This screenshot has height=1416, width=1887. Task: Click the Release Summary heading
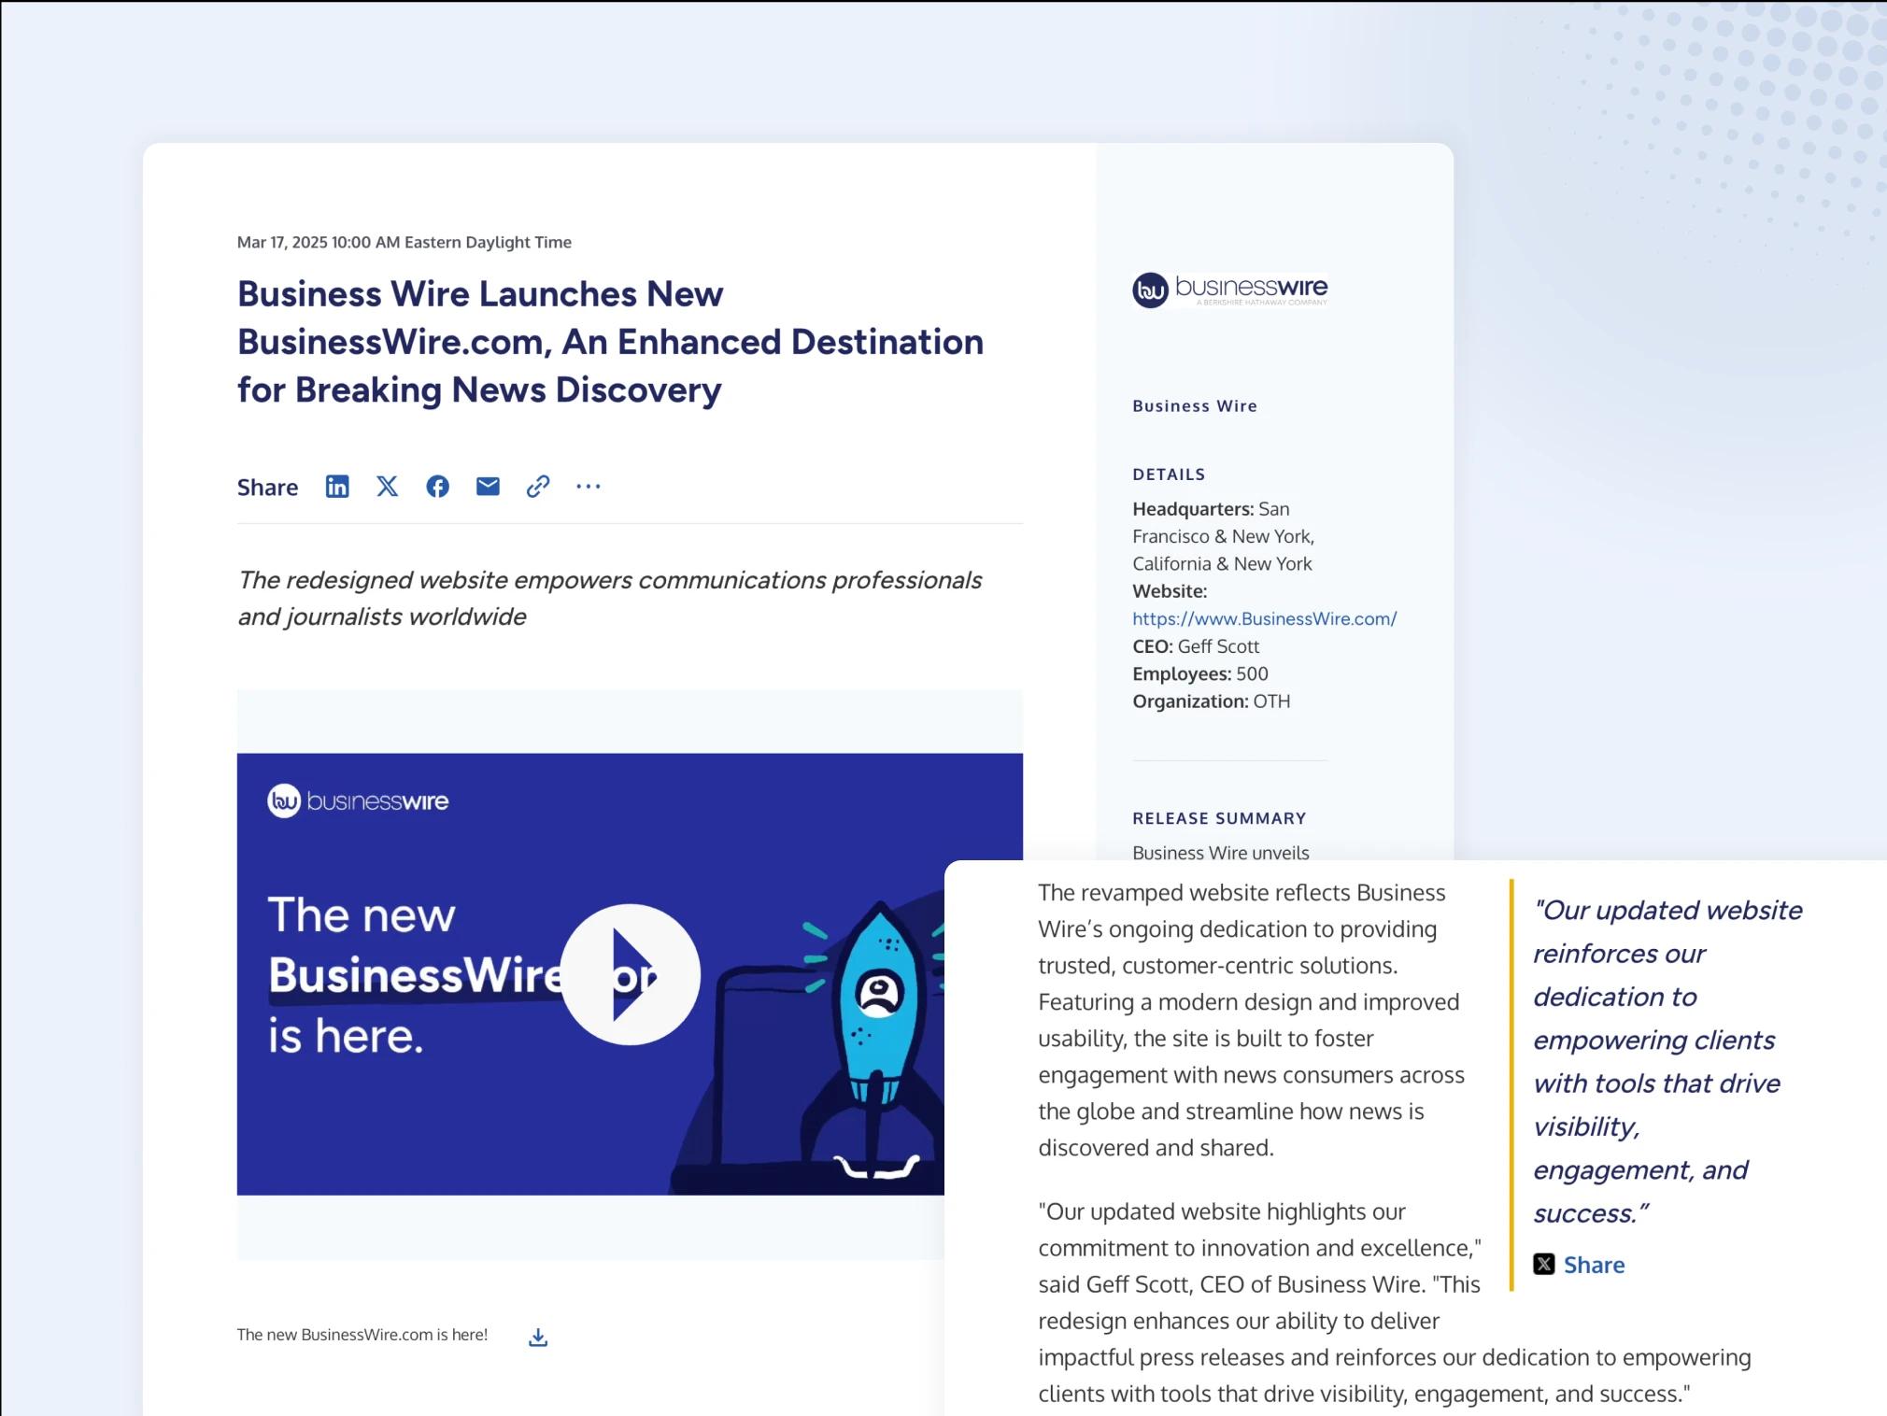(x=1219, y=818)
